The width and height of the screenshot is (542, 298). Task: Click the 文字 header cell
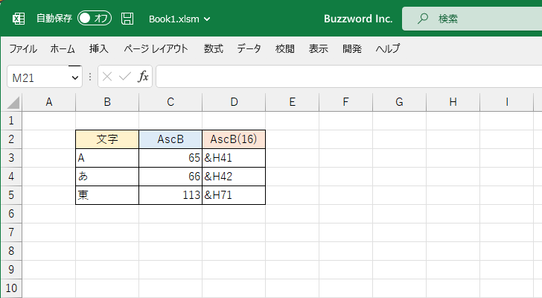[107, 139]
